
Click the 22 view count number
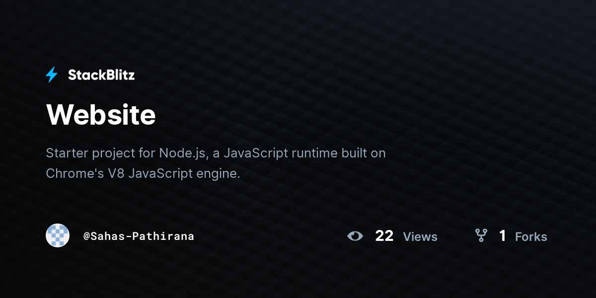(x=384, y=236)
